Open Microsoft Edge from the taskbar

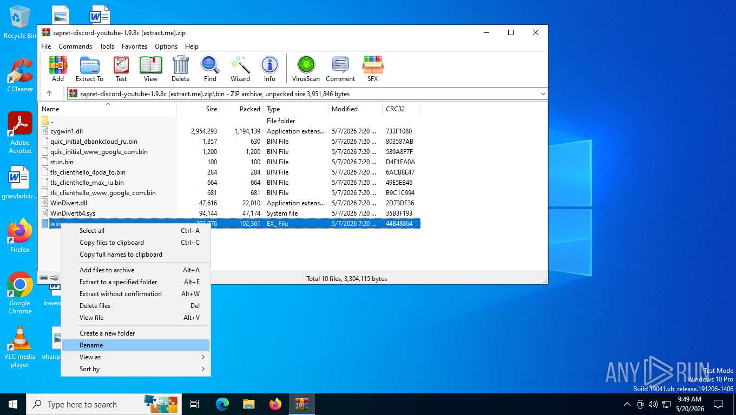pos(222,404)
